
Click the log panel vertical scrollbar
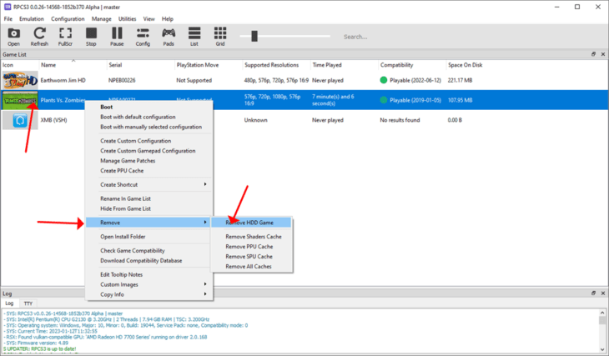pyautogui.click(x=602, y=331)
